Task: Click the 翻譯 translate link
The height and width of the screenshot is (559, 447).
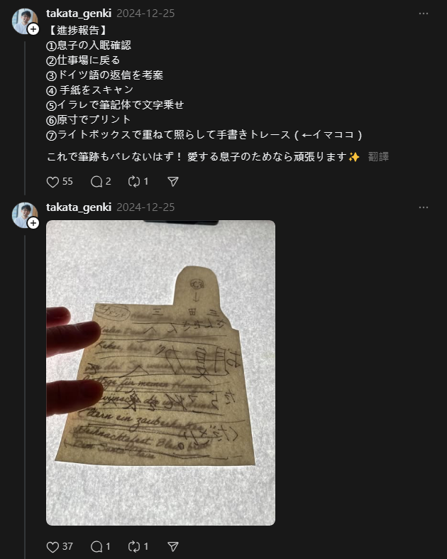Action: click(x=378, y=156)
